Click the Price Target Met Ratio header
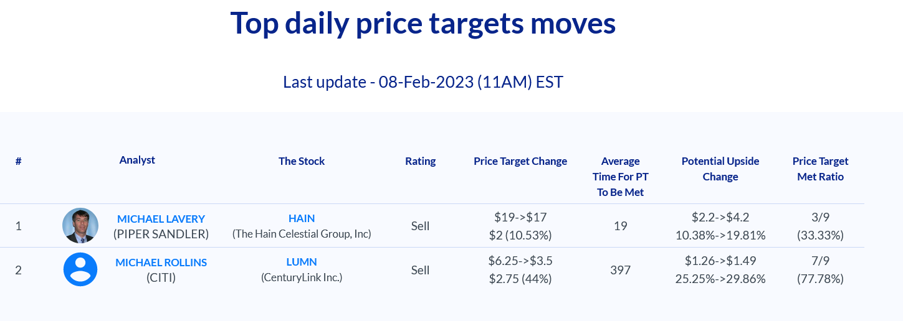 pos(820,169)
